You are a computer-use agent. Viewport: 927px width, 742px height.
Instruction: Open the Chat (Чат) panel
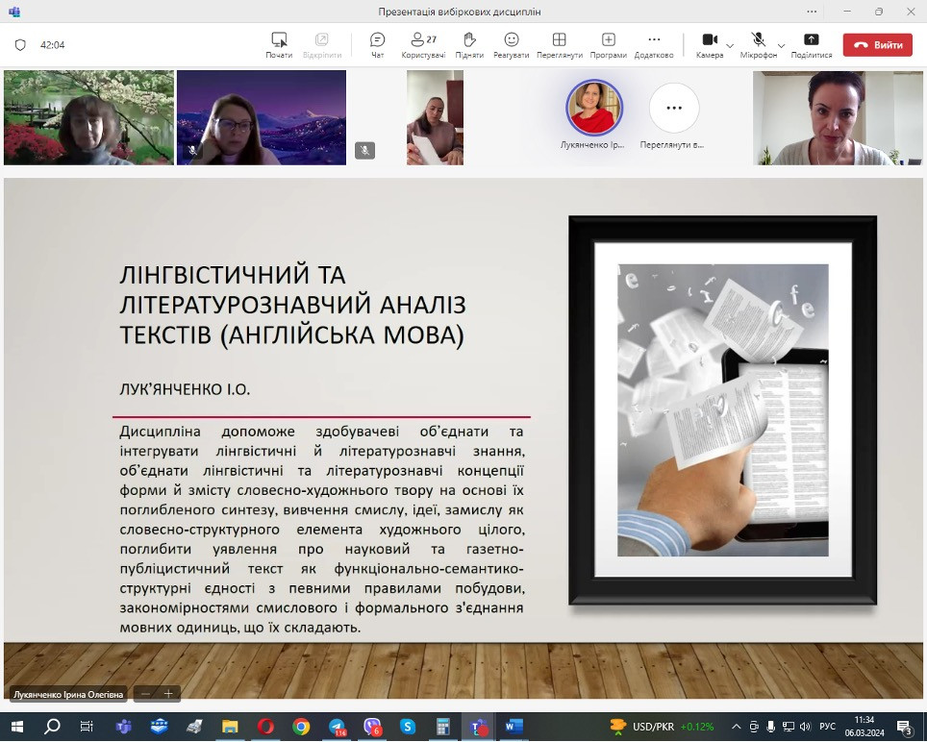[x=377, y=44]
